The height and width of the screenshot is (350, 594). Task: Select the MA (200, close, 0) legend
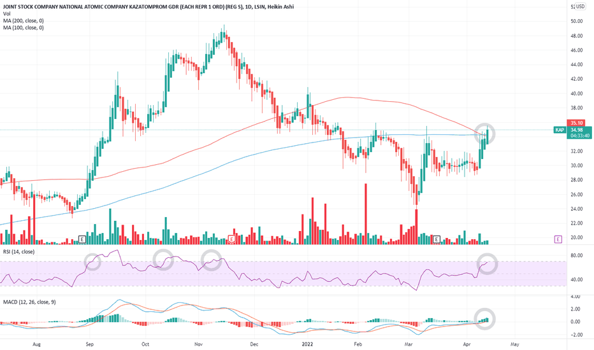(24, 21)
